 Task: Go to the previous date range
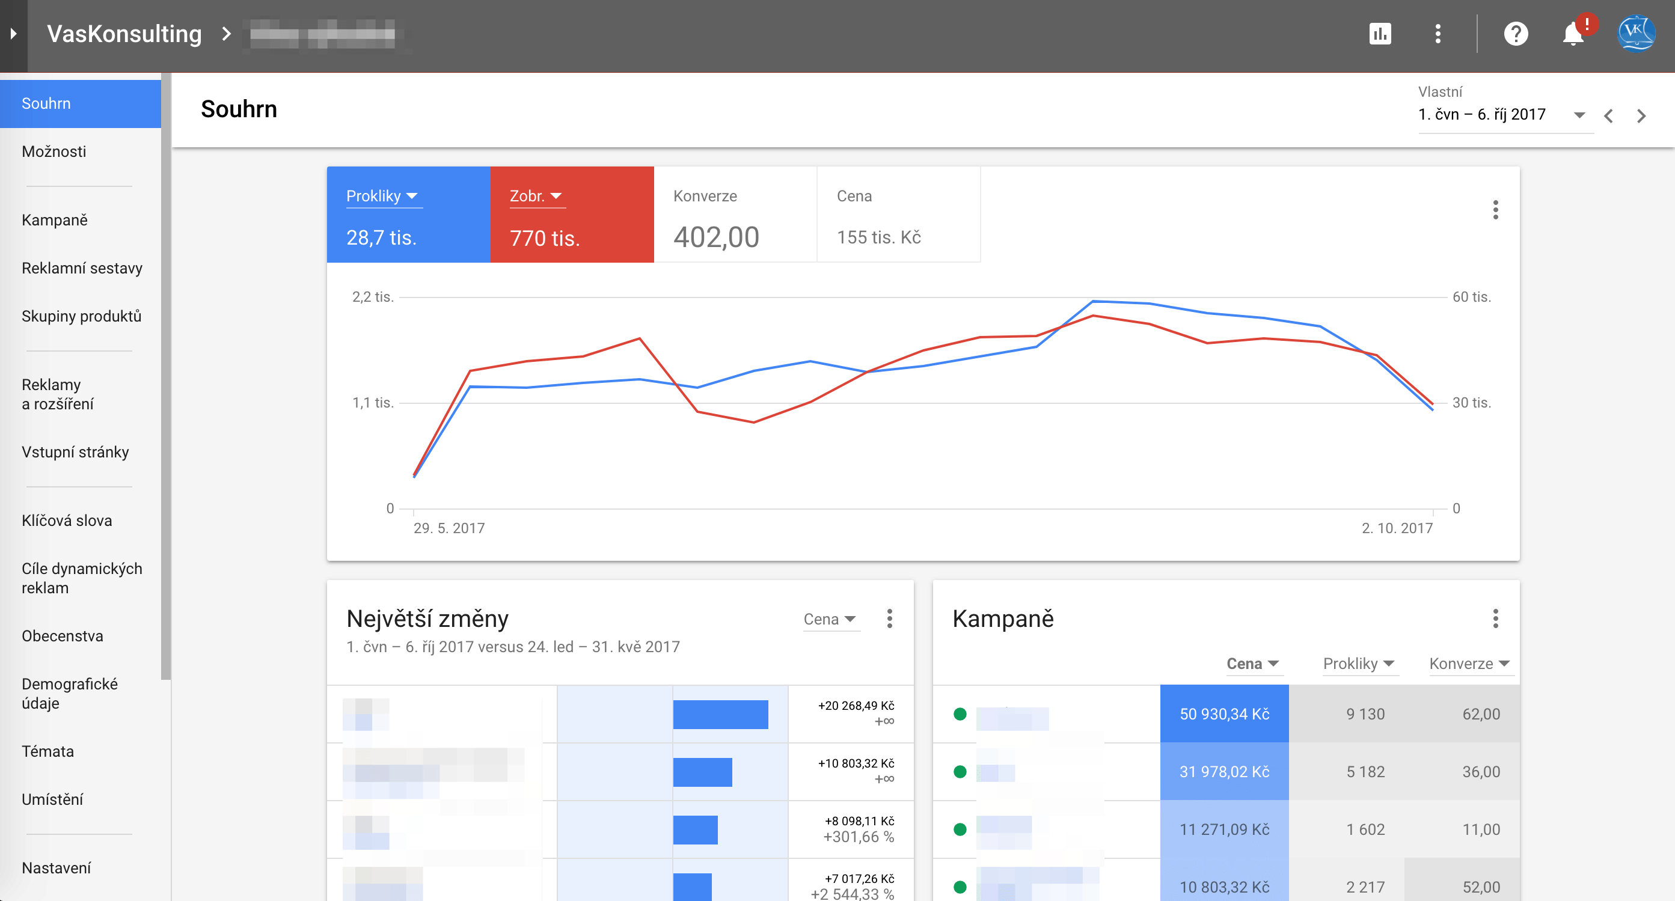click(1608, 117)
